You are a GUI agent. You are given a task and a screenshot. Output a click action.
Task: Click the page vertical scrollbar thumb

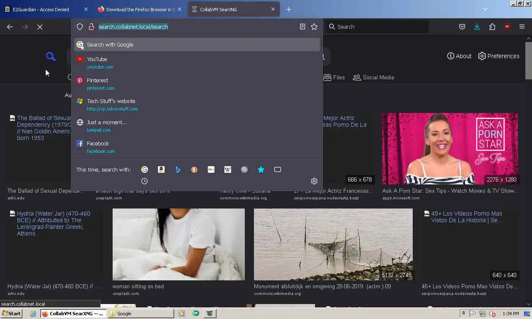tap(528, 60)
